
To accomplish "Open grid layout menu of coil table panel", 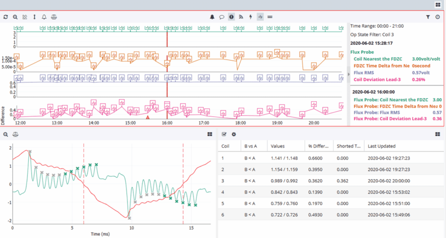I will click(437, 134).
